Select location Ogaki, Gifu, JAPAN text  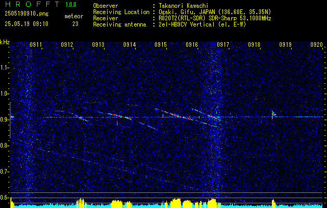[x=215, y=12]
